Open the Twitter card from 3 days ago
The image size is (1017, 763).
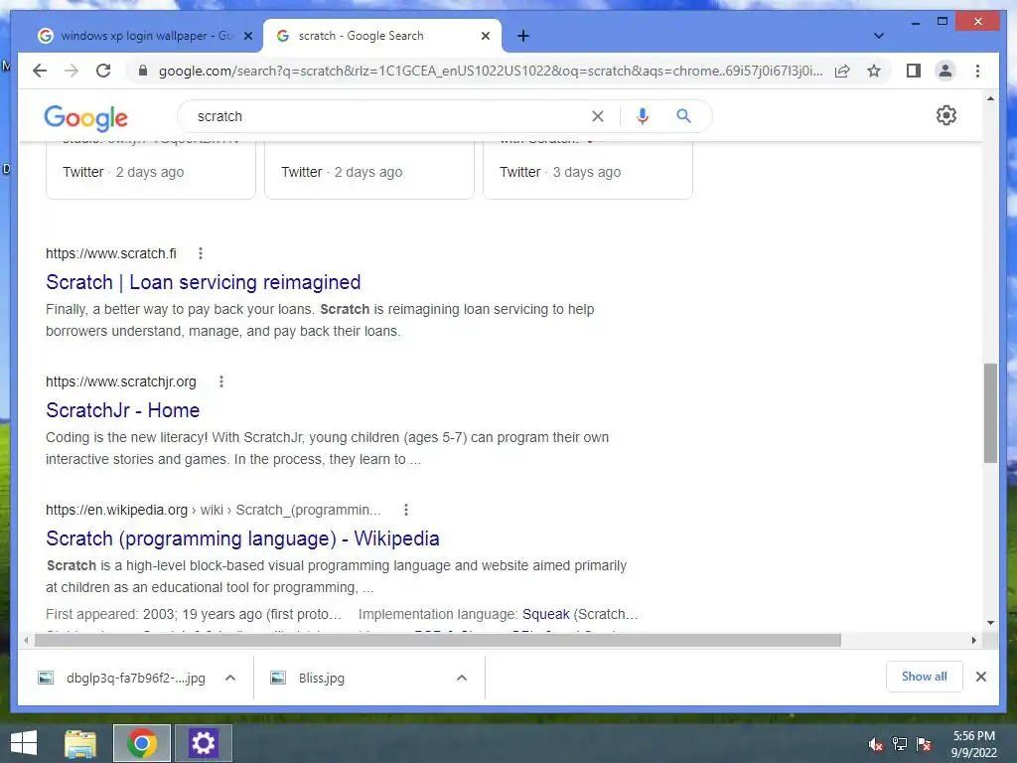(588, 170)
